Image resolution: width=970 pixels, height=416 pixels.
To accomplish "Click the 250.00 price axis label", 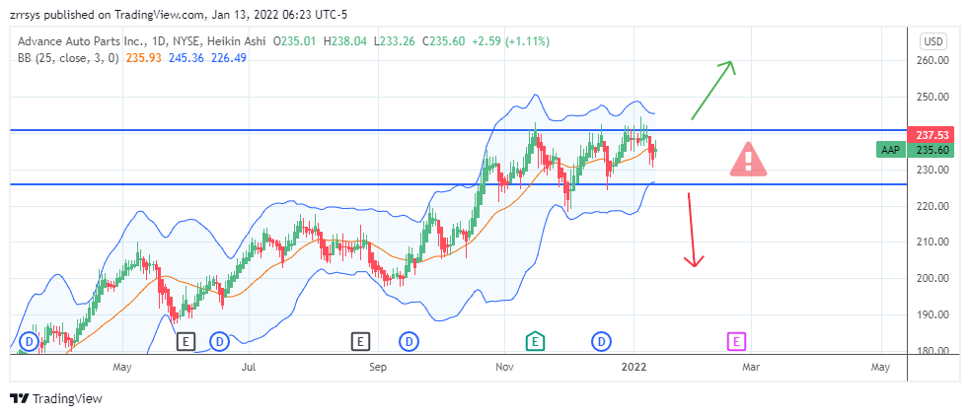I will [934, 97].
